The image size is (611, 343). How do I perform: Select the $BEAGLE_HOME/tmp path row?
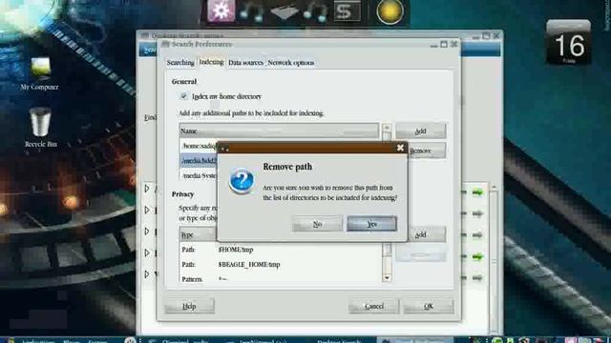(x=281, y=265)
